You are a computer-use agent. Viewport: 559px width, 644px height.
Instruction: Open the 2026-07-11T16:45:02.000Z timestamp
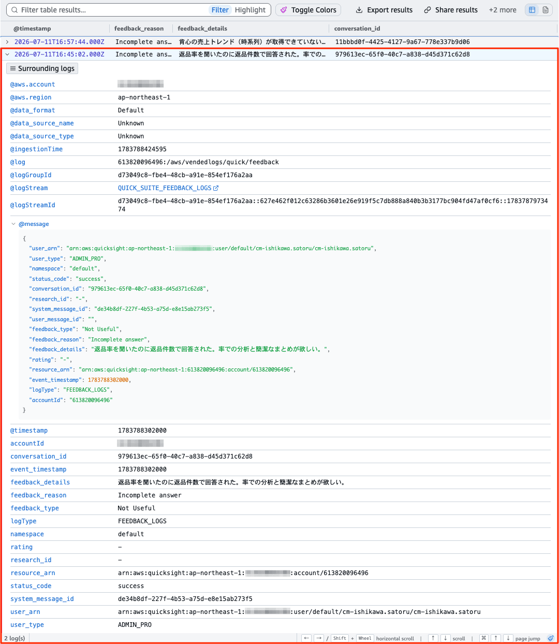59,54
